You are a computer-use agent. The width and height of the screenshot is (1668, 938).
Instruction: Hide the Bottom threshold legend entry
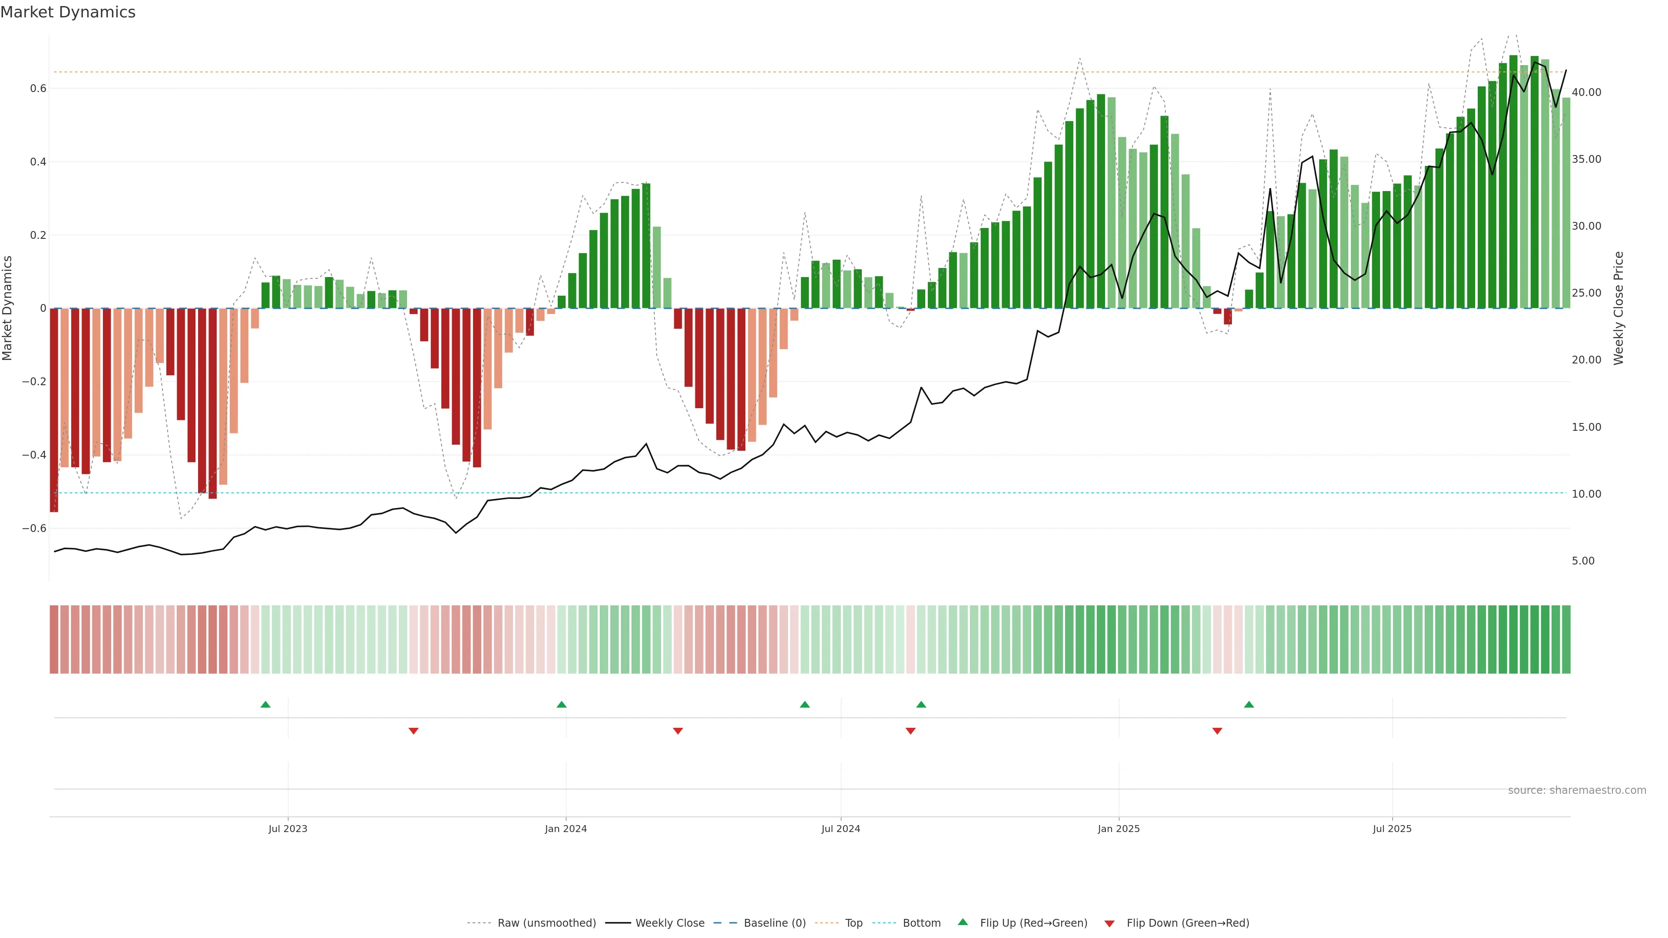pyautogui.click(x=921, y=923)
